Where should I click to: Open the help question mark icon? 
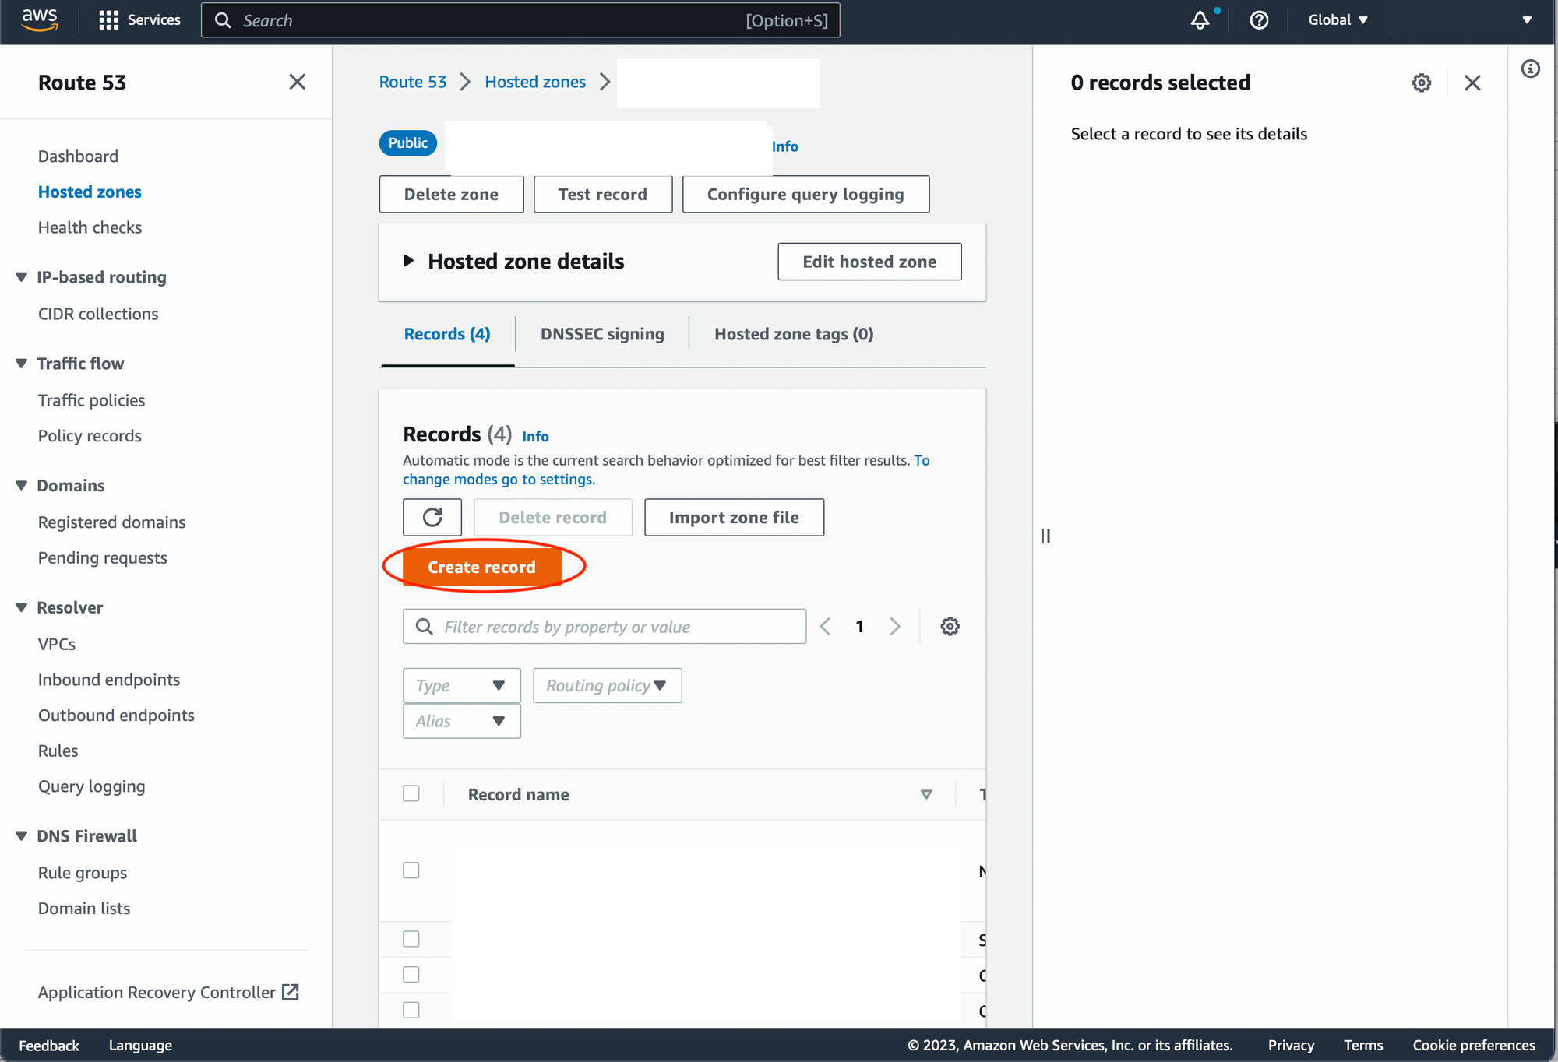pos(1259,20)
